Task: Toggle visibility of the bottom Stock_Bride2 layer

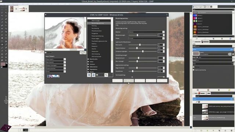Action: (195, 118)
